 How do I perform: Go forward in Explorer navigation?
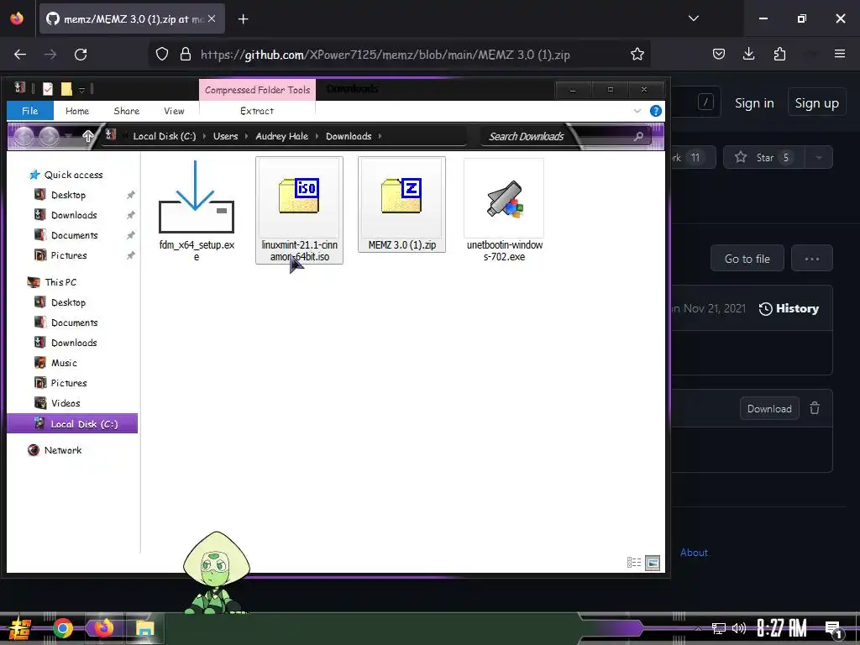tap(49, 136)
